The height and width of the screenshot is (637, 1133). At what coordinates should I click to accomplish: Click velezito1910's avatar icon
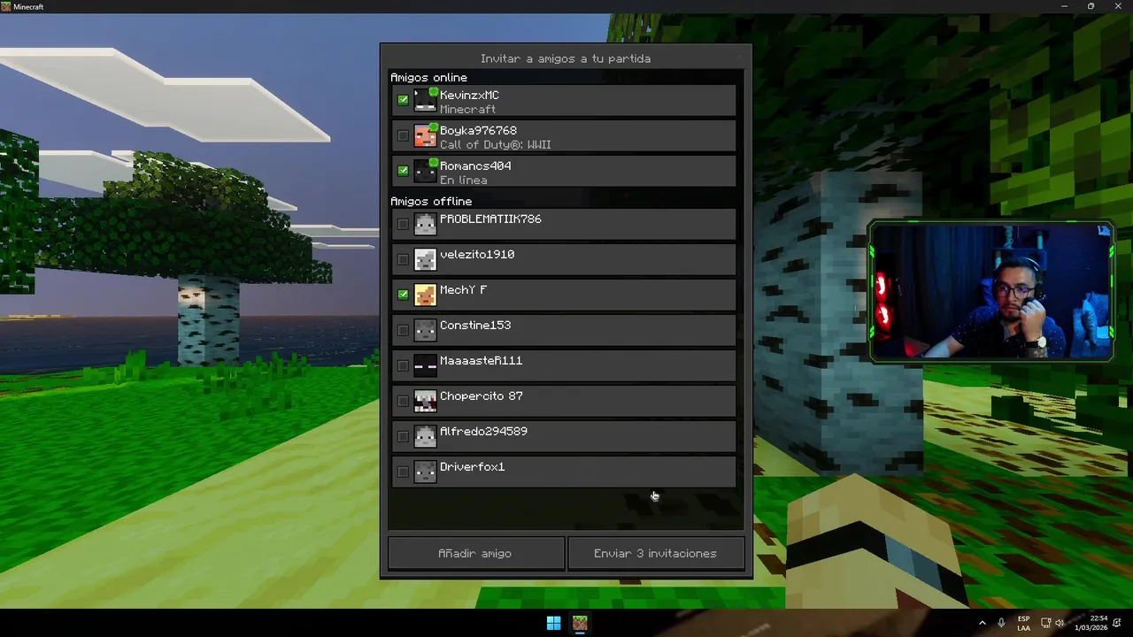tap(426, 260)
